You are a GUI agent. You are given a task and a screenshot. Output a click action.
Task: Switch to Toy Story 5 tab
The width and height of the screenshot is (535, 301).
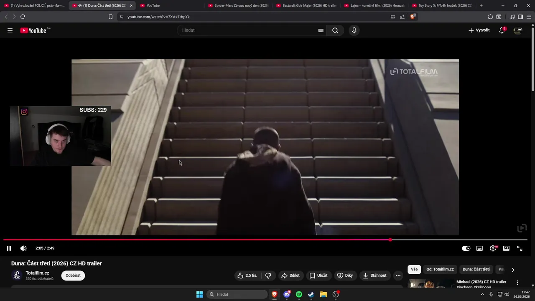coord(443,5)
